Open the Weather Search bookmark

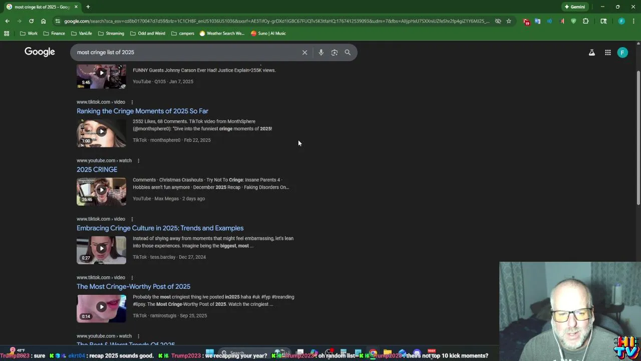pos(222,33)
